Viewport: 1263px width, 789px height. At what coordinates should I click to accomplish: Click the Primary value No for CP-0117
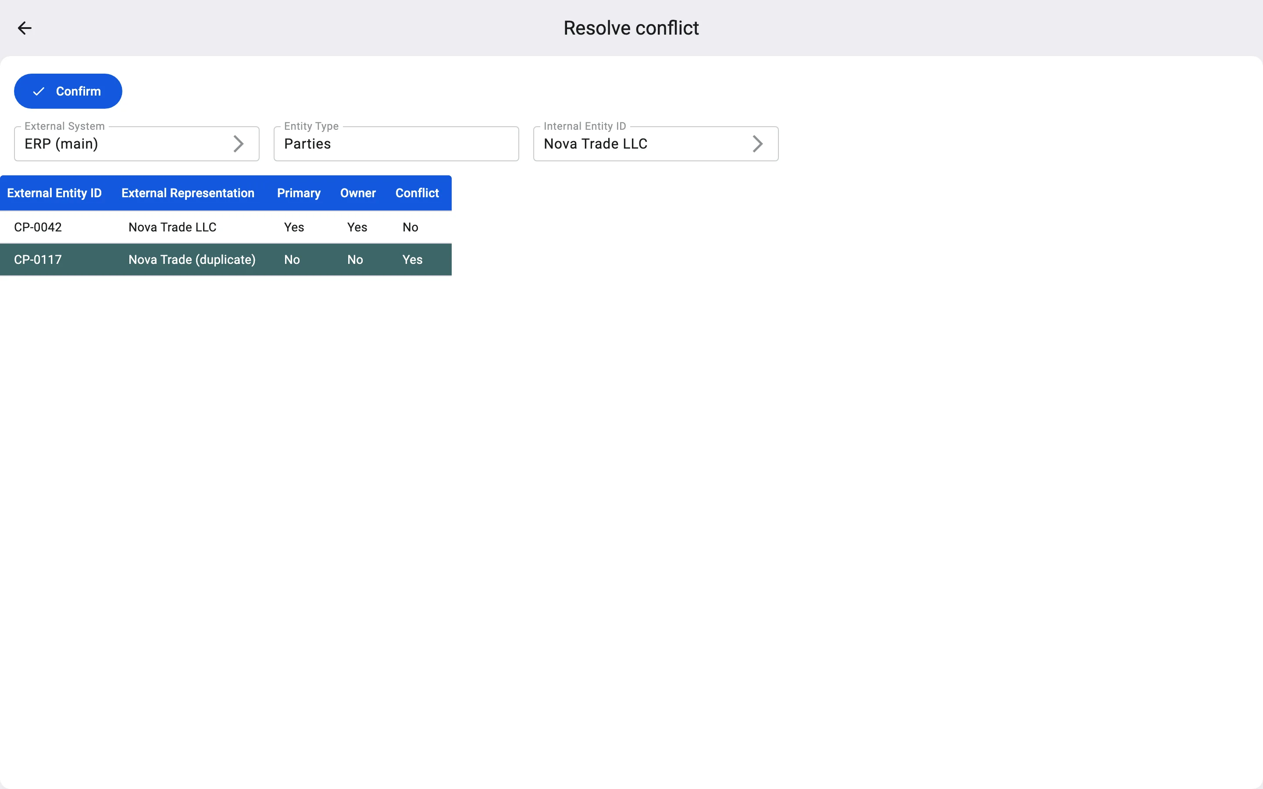point(292,259)
